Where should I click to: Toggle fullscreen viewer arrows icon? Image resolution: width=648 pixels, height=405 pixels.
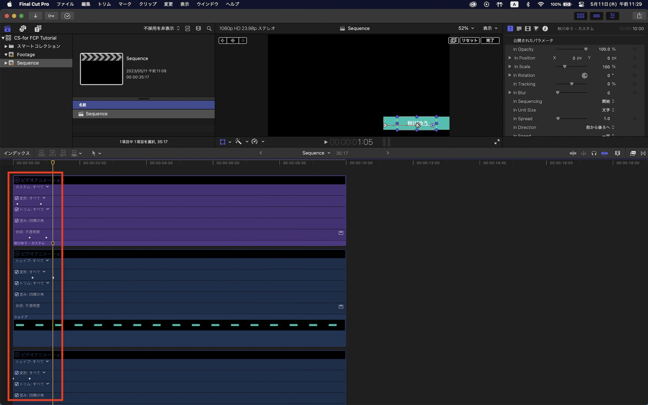pyautogui.click(x=497, y=142)
